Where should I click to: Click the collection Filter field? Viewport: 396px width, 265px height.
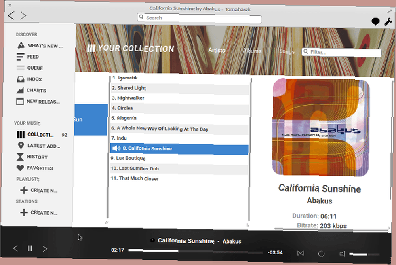pyautogui.click(x=341, y=52)
